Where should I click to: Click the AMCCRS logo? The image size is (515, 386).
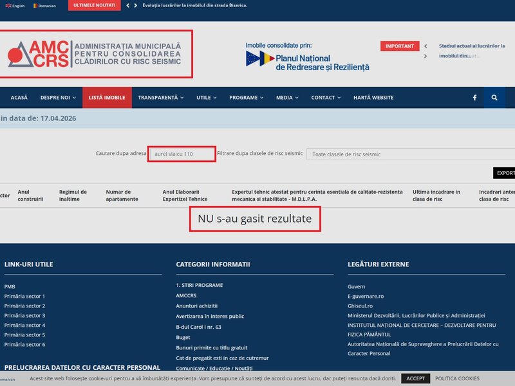click(95, 54)
